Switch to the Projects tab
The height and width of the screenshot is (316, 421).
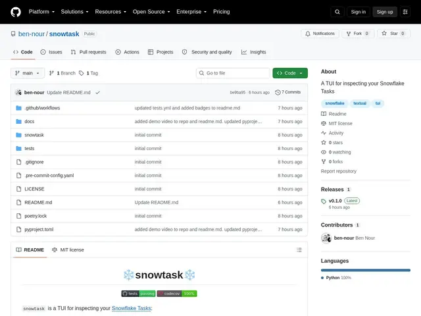[161, 52]
